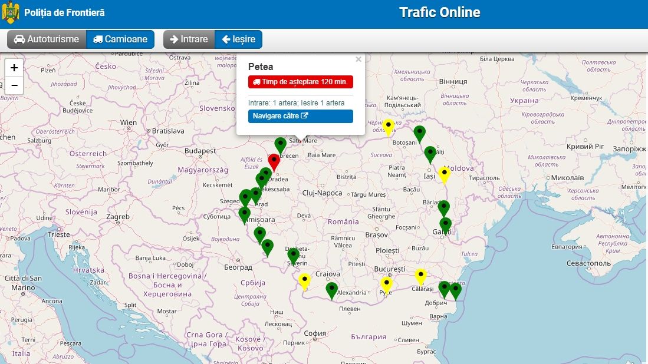
Task: Click the green marker beside Satu Mare
Action: tap(281, 144)
